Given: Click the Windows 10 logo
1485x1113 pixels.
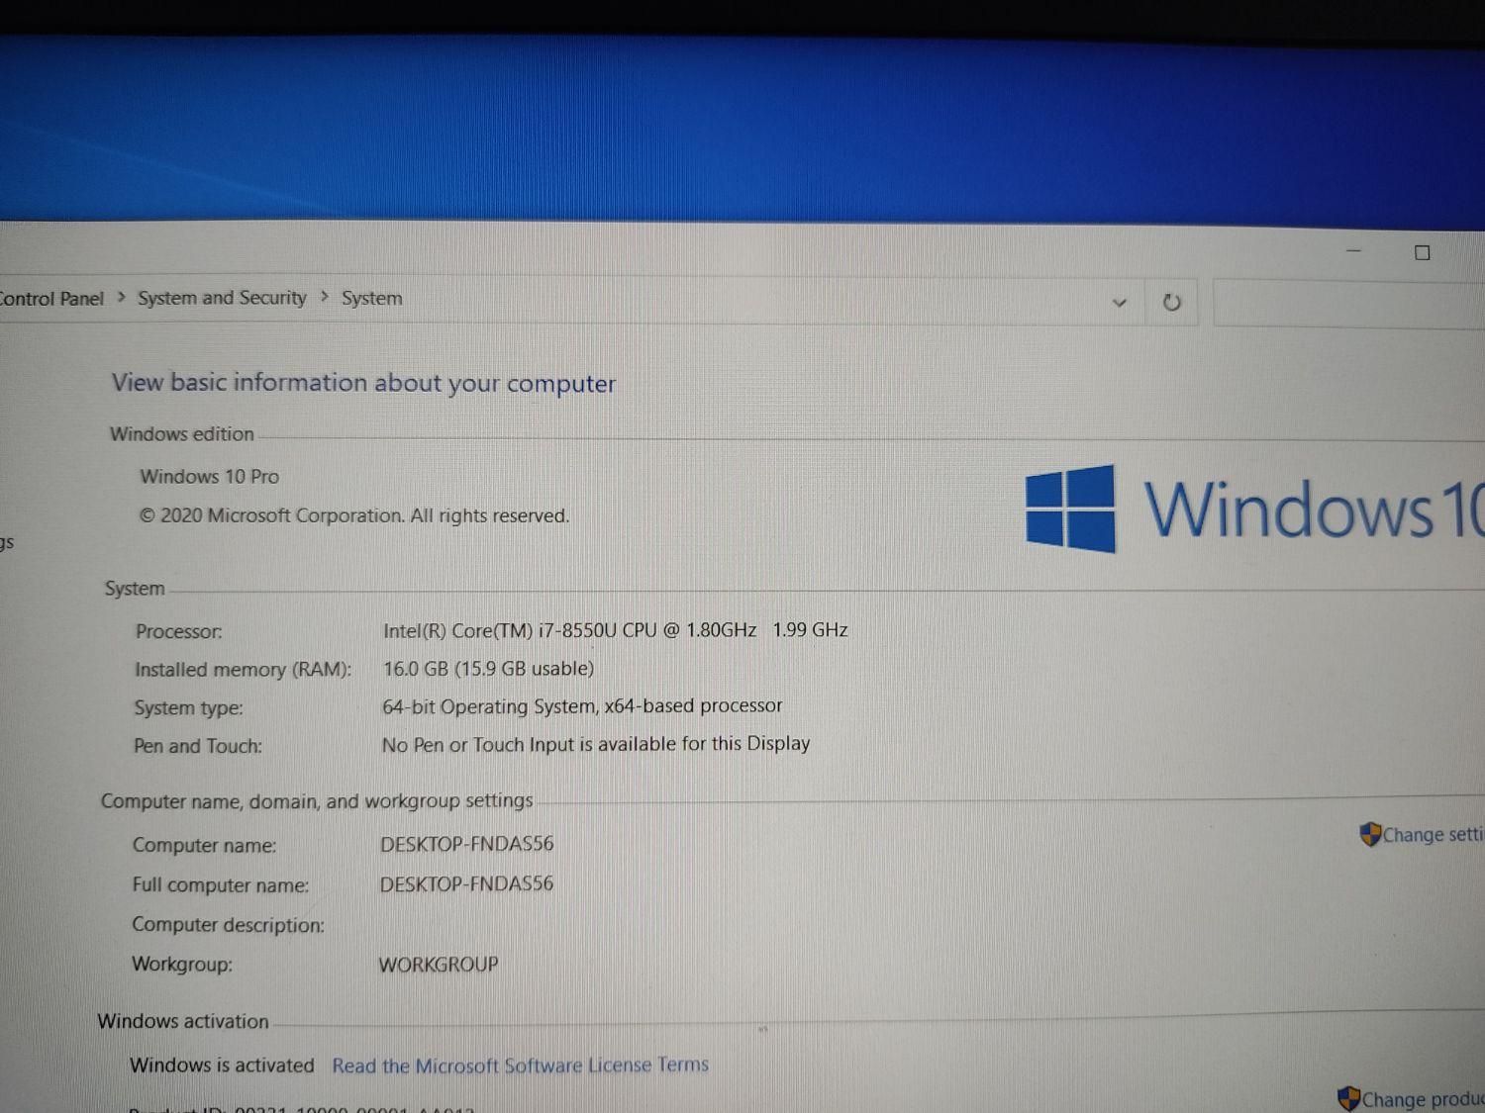Looking at the screenshot, I should tap(1255, 509).
